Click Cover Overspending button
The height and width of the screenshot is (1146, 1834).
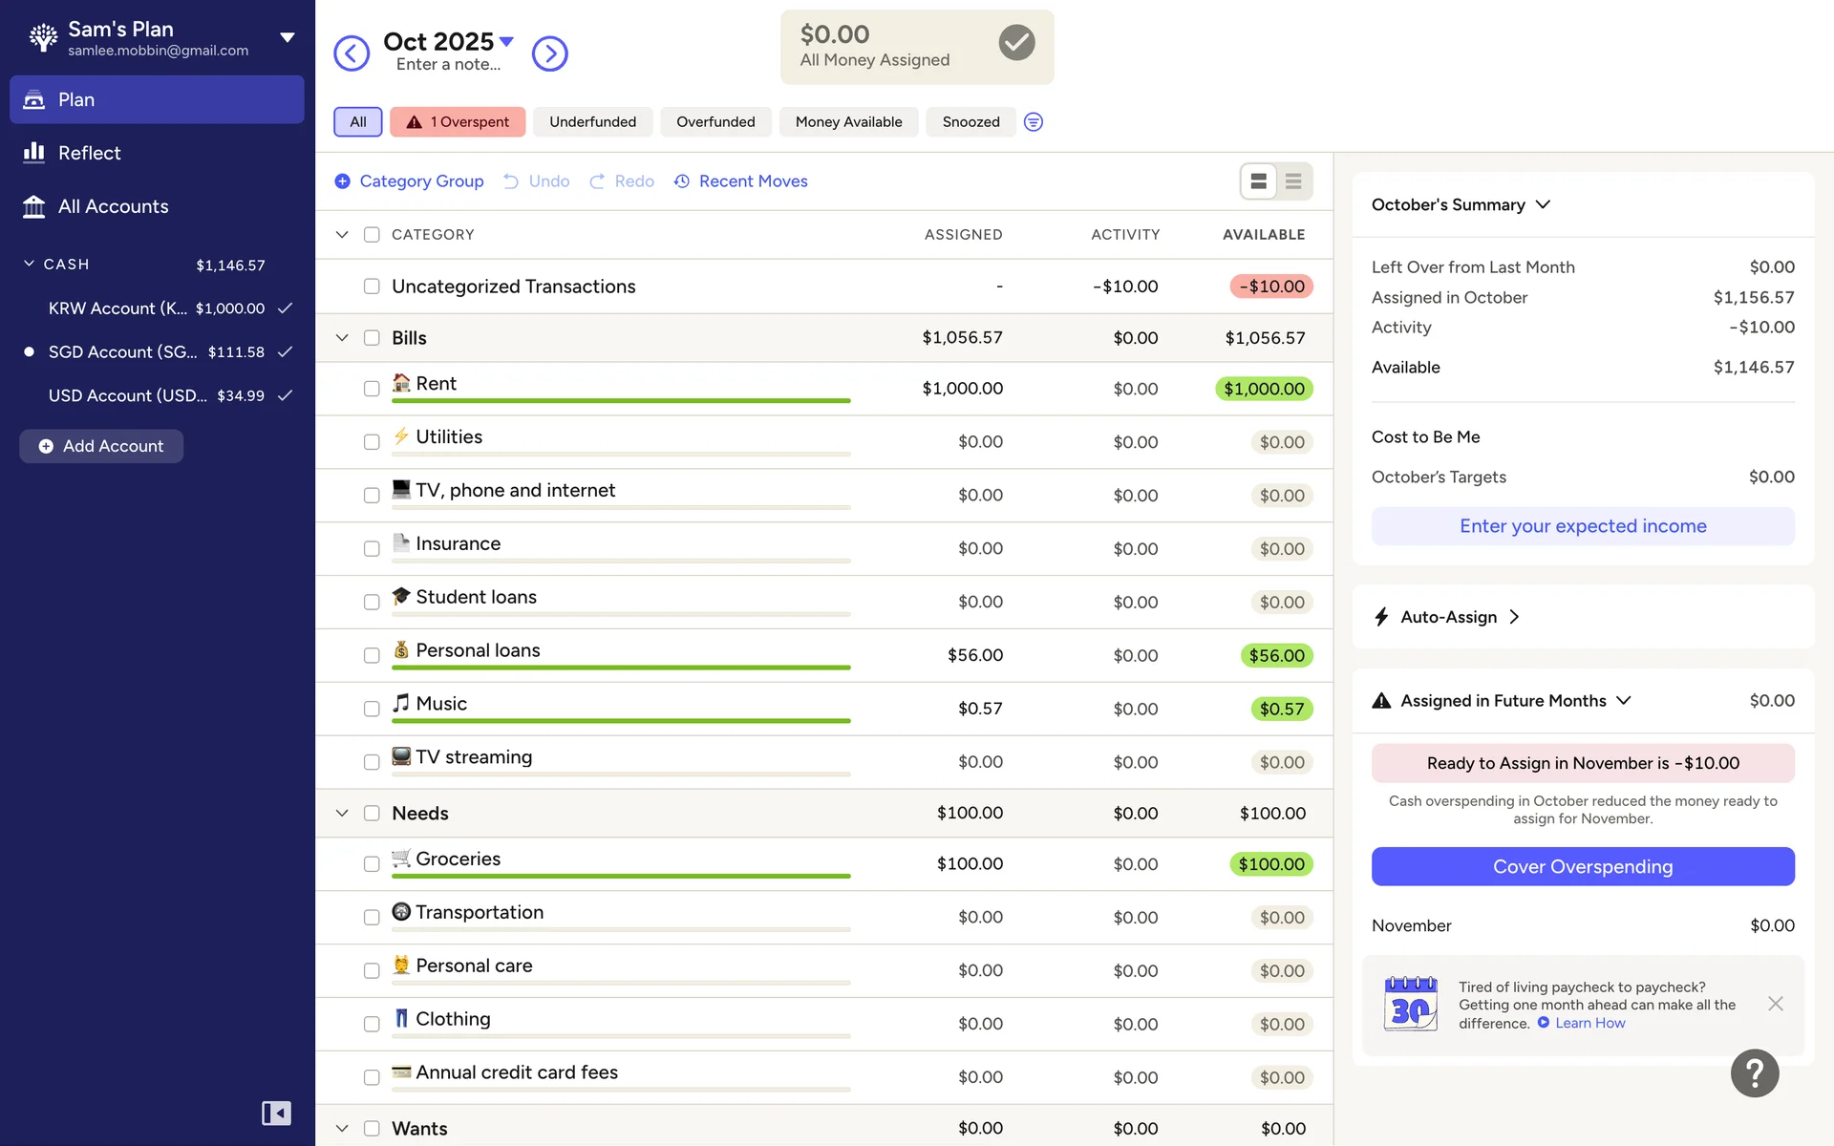point(1582,866)
